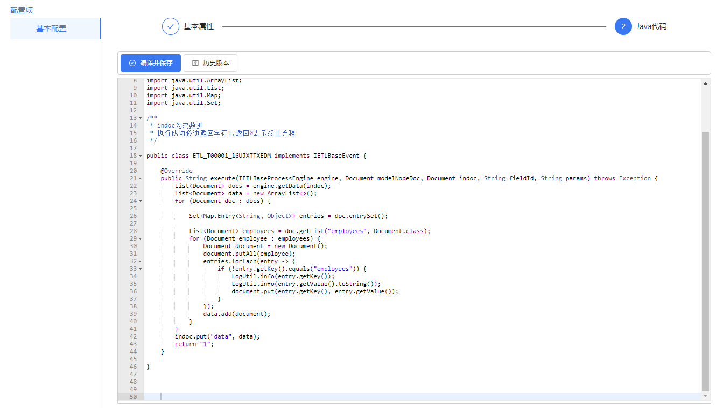Click the editor scrollbar up arrow
Viewport: 723px width, 408px height.
point(706,82)
